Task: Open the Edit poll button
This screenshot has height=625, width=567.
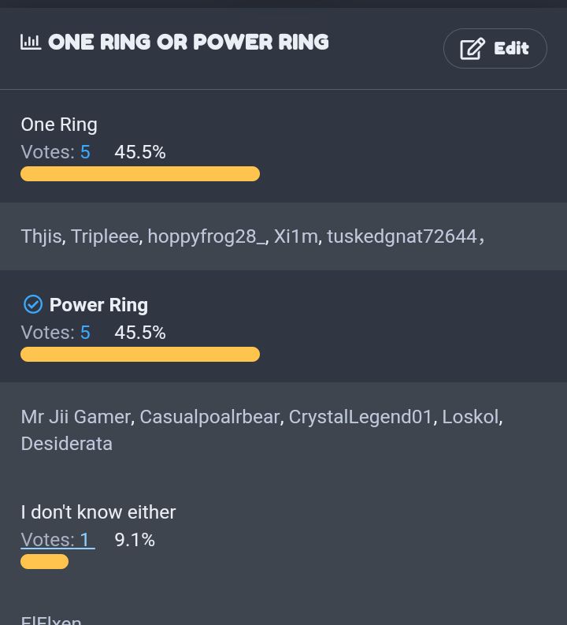Action: click(x=495, y=49)
